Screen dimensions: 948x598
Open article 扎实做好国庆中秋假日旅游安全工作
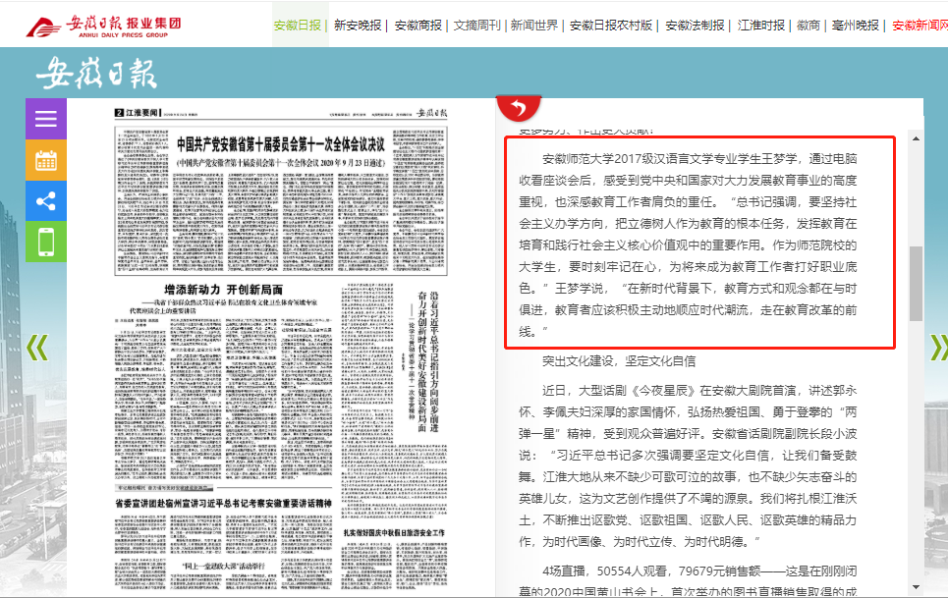pos(394,533)
